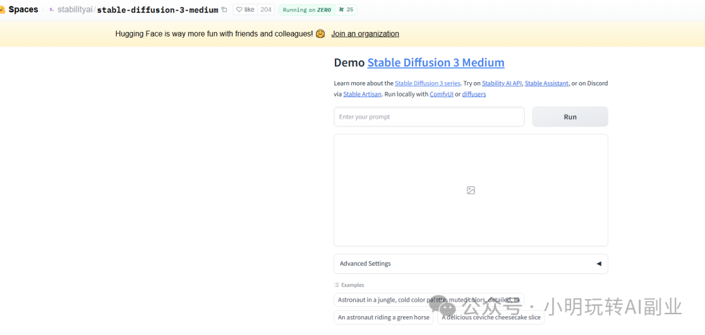Click the Spaces text label
The image size is (705, 335).
coord(23,9)
